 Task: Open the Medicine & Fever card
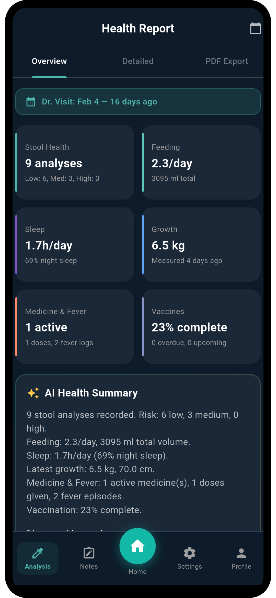[74, 327]
